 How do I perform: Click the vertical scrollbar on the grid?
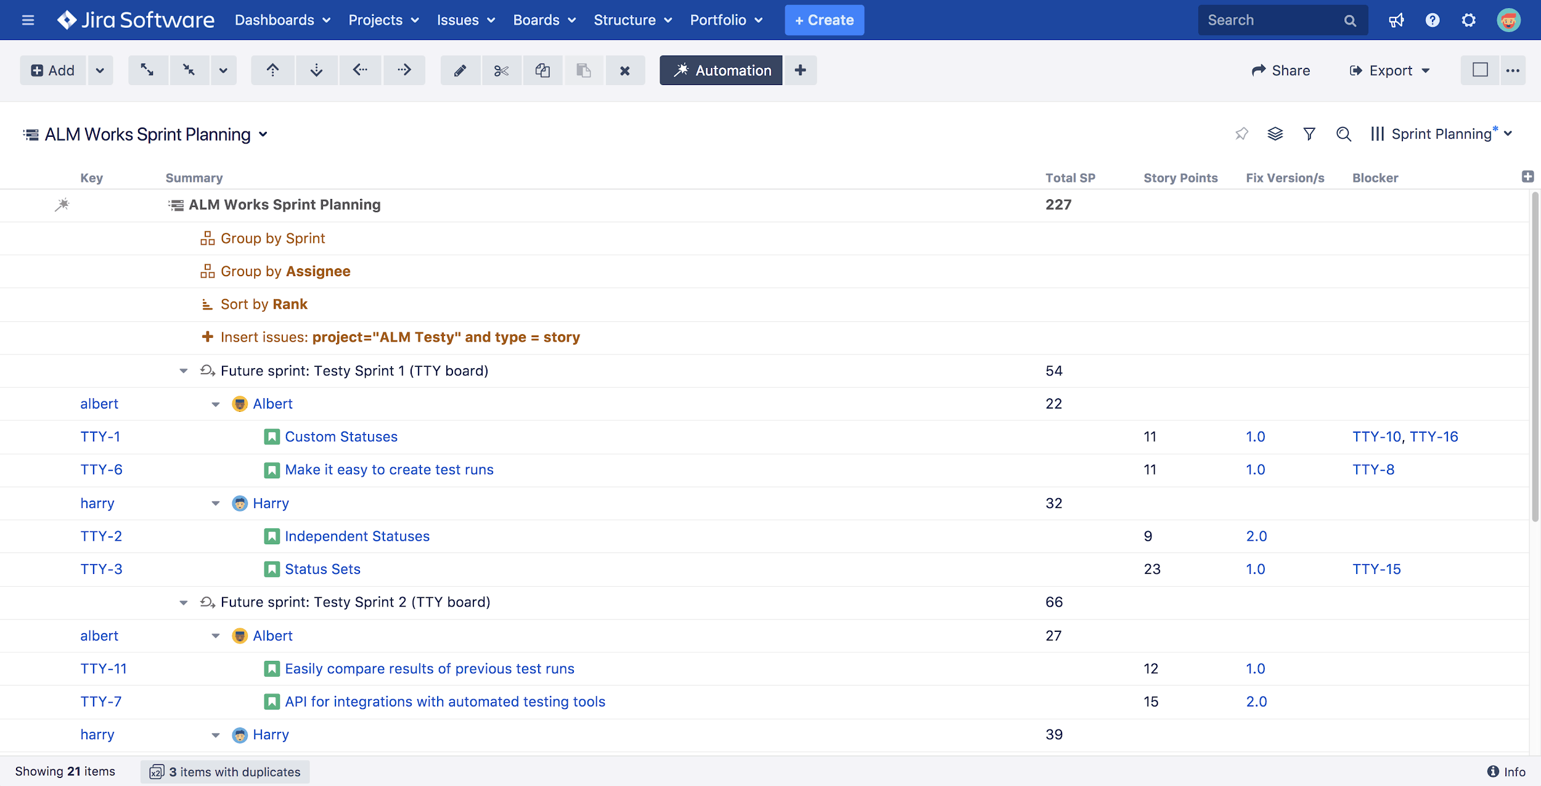click(1535, 358)
